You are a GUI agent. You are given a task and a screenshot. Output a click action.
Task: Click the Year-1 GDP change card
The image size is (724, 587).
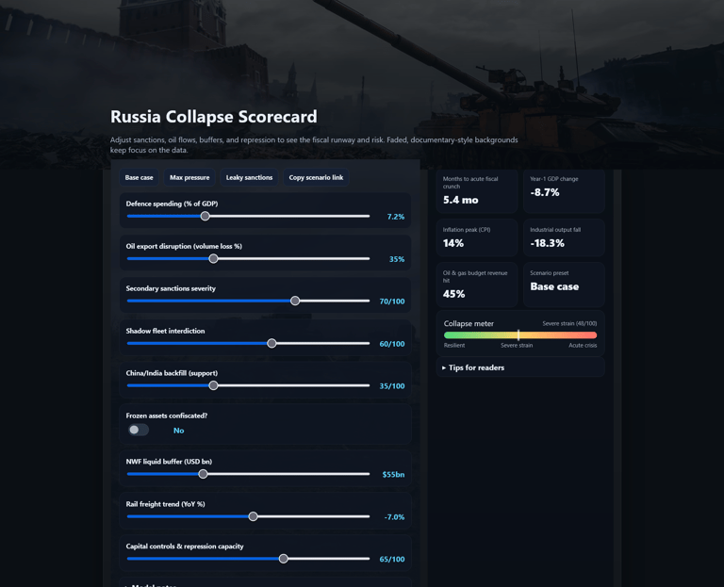point(564,191)
